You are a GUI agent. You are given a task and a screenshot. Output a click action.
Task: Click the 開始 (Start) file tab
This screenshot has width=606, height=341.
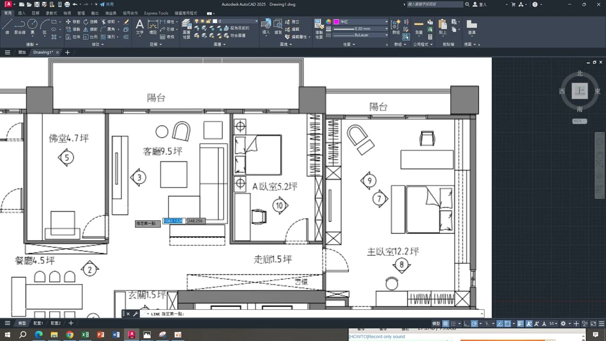pyautogui.click(x=22, y=52)
